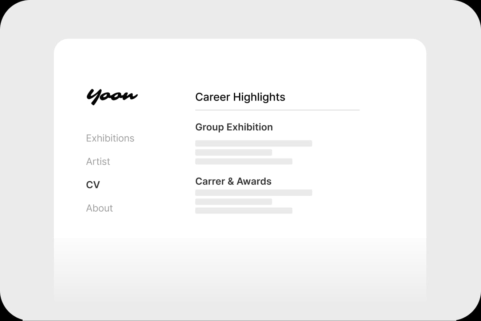Select the Group Exhibition section heading
481x321 pixels.
234,127
